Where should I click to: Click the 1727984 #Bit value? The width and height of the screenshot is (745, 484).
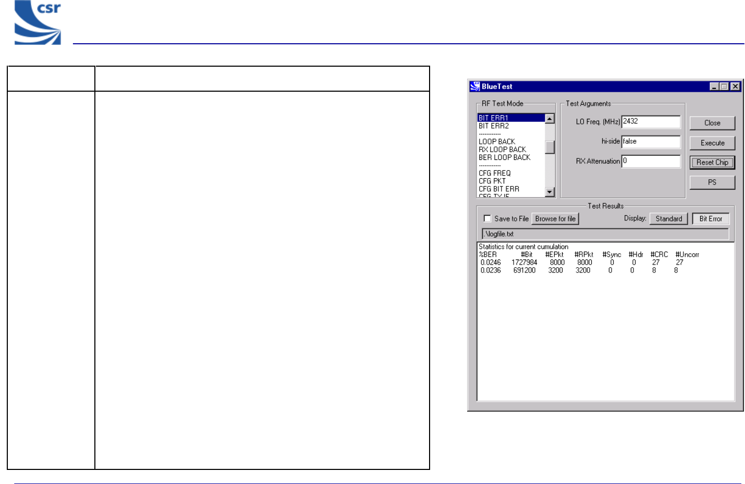tap(524, 263)
